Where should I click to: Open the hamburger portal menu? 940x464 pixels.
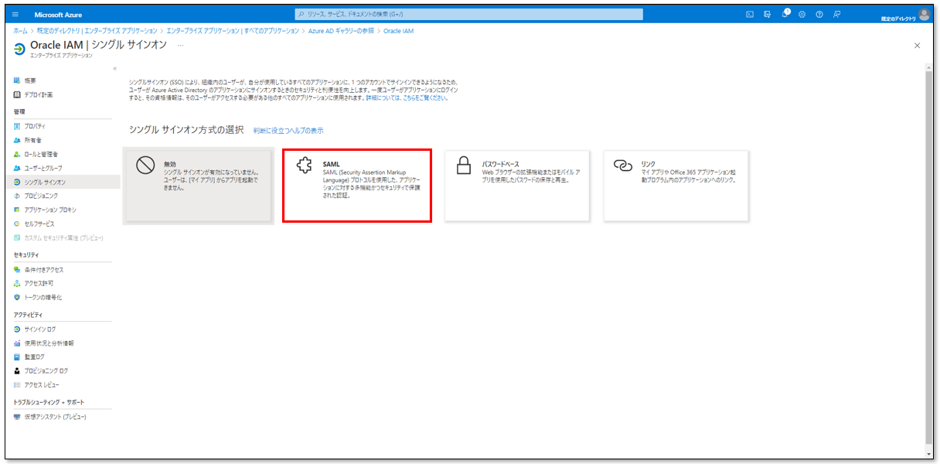pyautogui.click(x=16, y=15)
